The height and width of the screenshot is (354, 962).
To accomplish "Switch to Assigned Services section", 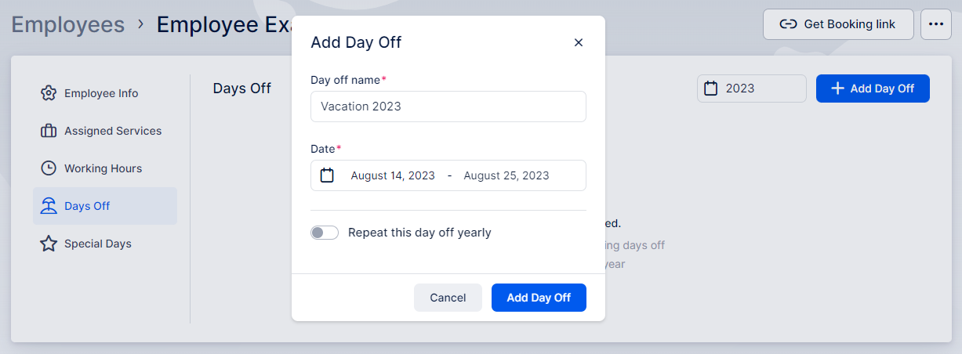I will (105, 131).
